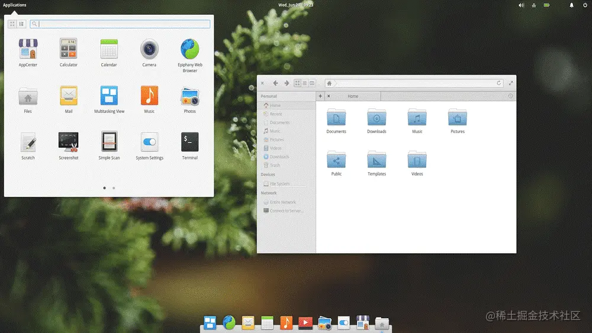Select Downloads in Files sidebar
Image resolution: width=592 pixels, height=333 pixels.
(x=286, y=157)
